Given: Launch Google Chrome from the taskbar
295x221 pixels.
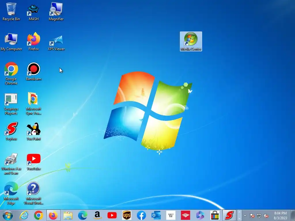Looking at the screenshot, I should pyautogui.click(x=39, y=215).
